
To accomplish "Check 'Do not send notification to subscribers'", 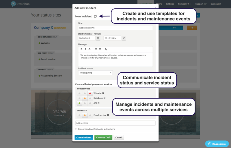I will tap(76, 129).
